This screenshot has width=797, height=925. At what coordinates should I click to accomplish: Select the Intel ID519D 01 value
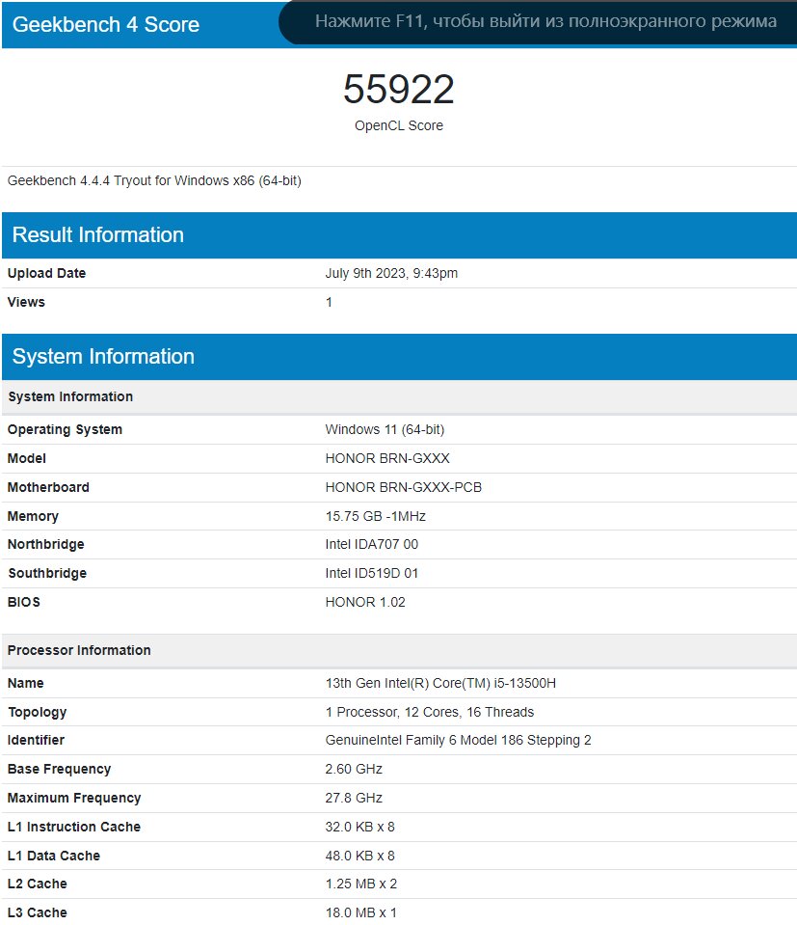(372, 573)
